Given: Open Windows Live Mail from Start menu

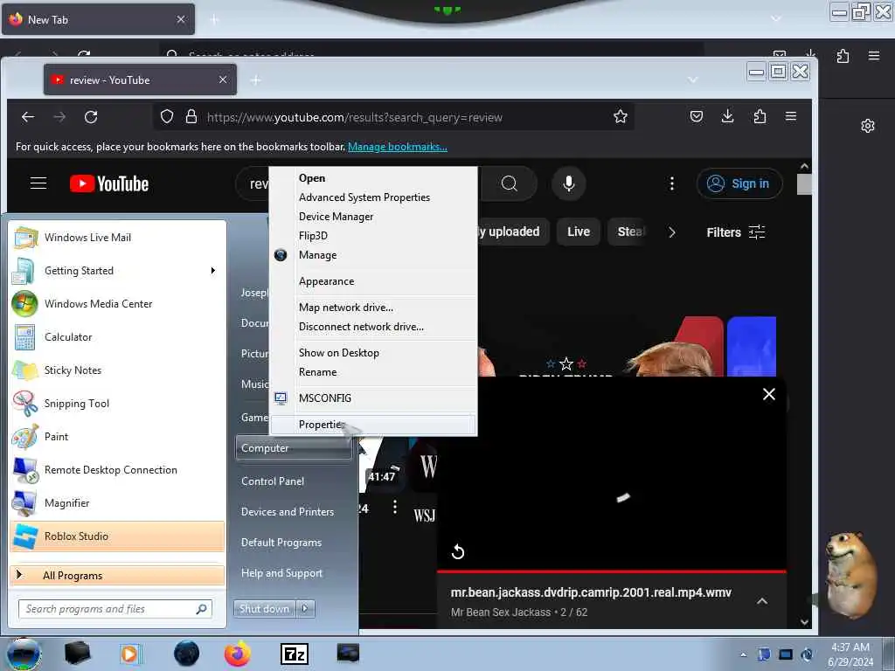Looking at the screenshot, I should 117,238.
